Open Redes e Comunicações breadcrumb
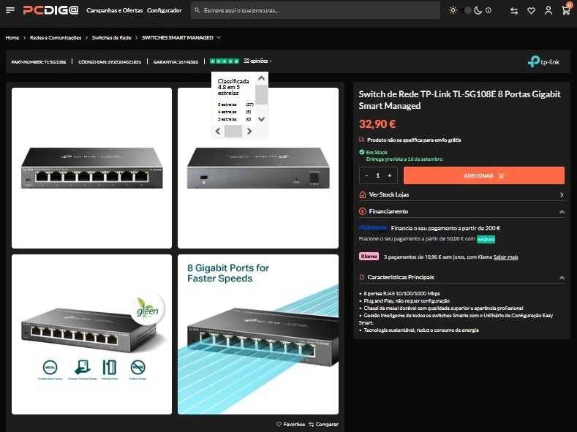This screenshot has width=577, height=432. point(56,37)
